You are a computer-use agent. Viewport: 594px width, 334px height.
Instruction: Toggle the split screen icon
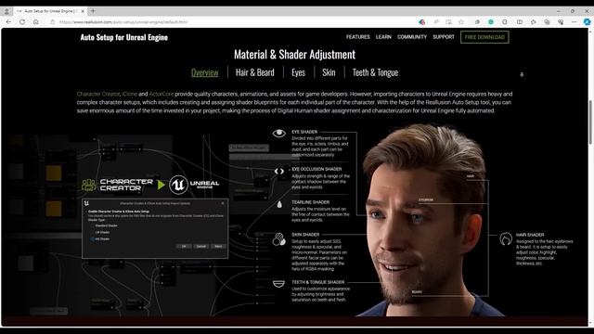pos(520,22)
